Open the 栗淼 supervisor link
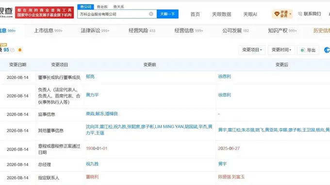 tap(90, 114)
